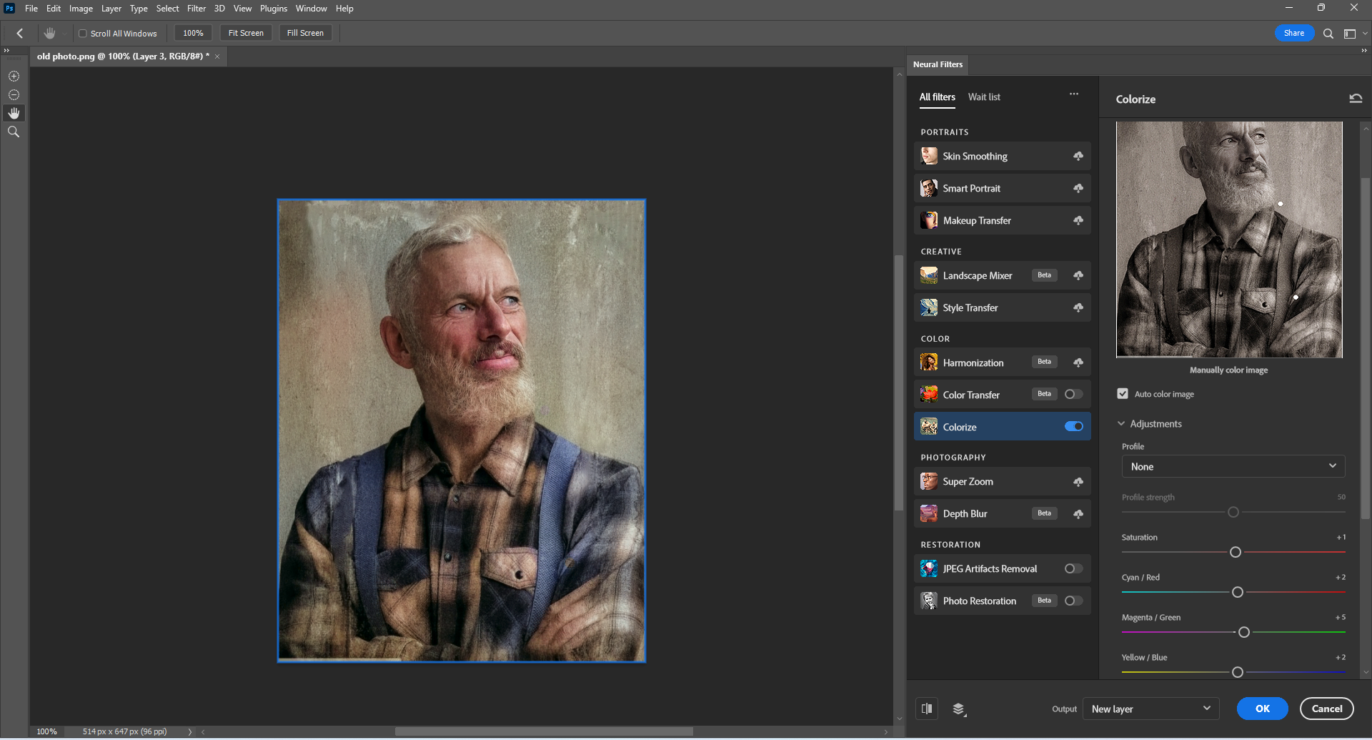Toggle the before/after preview icon
Screen dimensions: 1372x740
click(x=927, y=709)
